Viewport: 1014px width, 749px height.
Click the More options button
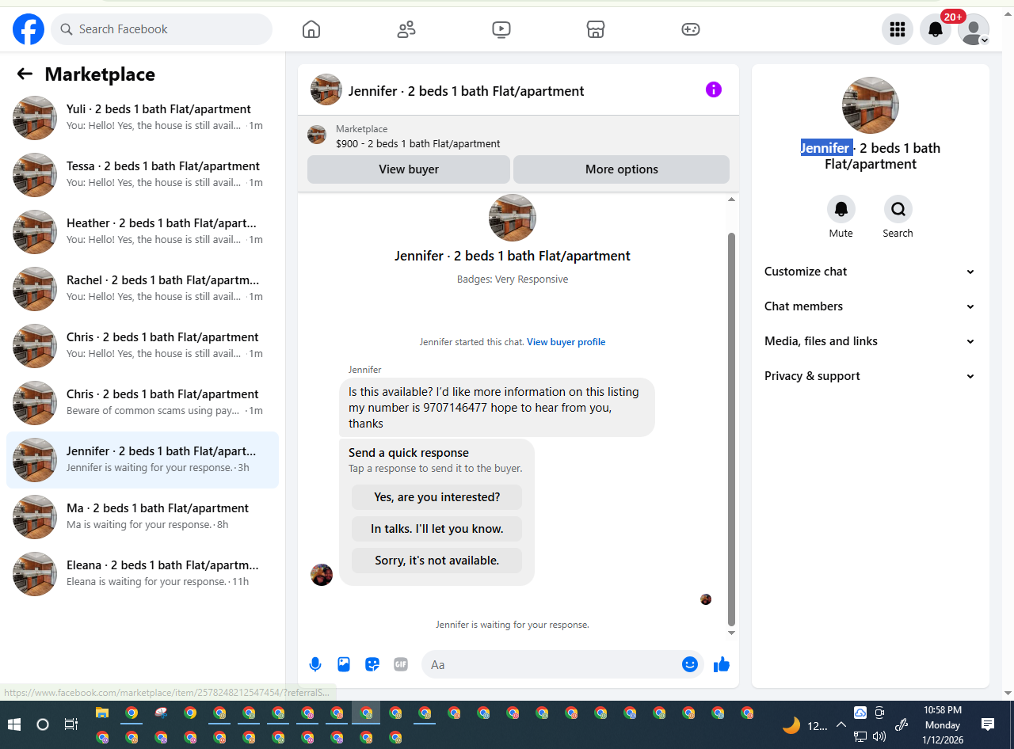coord(622,169)
